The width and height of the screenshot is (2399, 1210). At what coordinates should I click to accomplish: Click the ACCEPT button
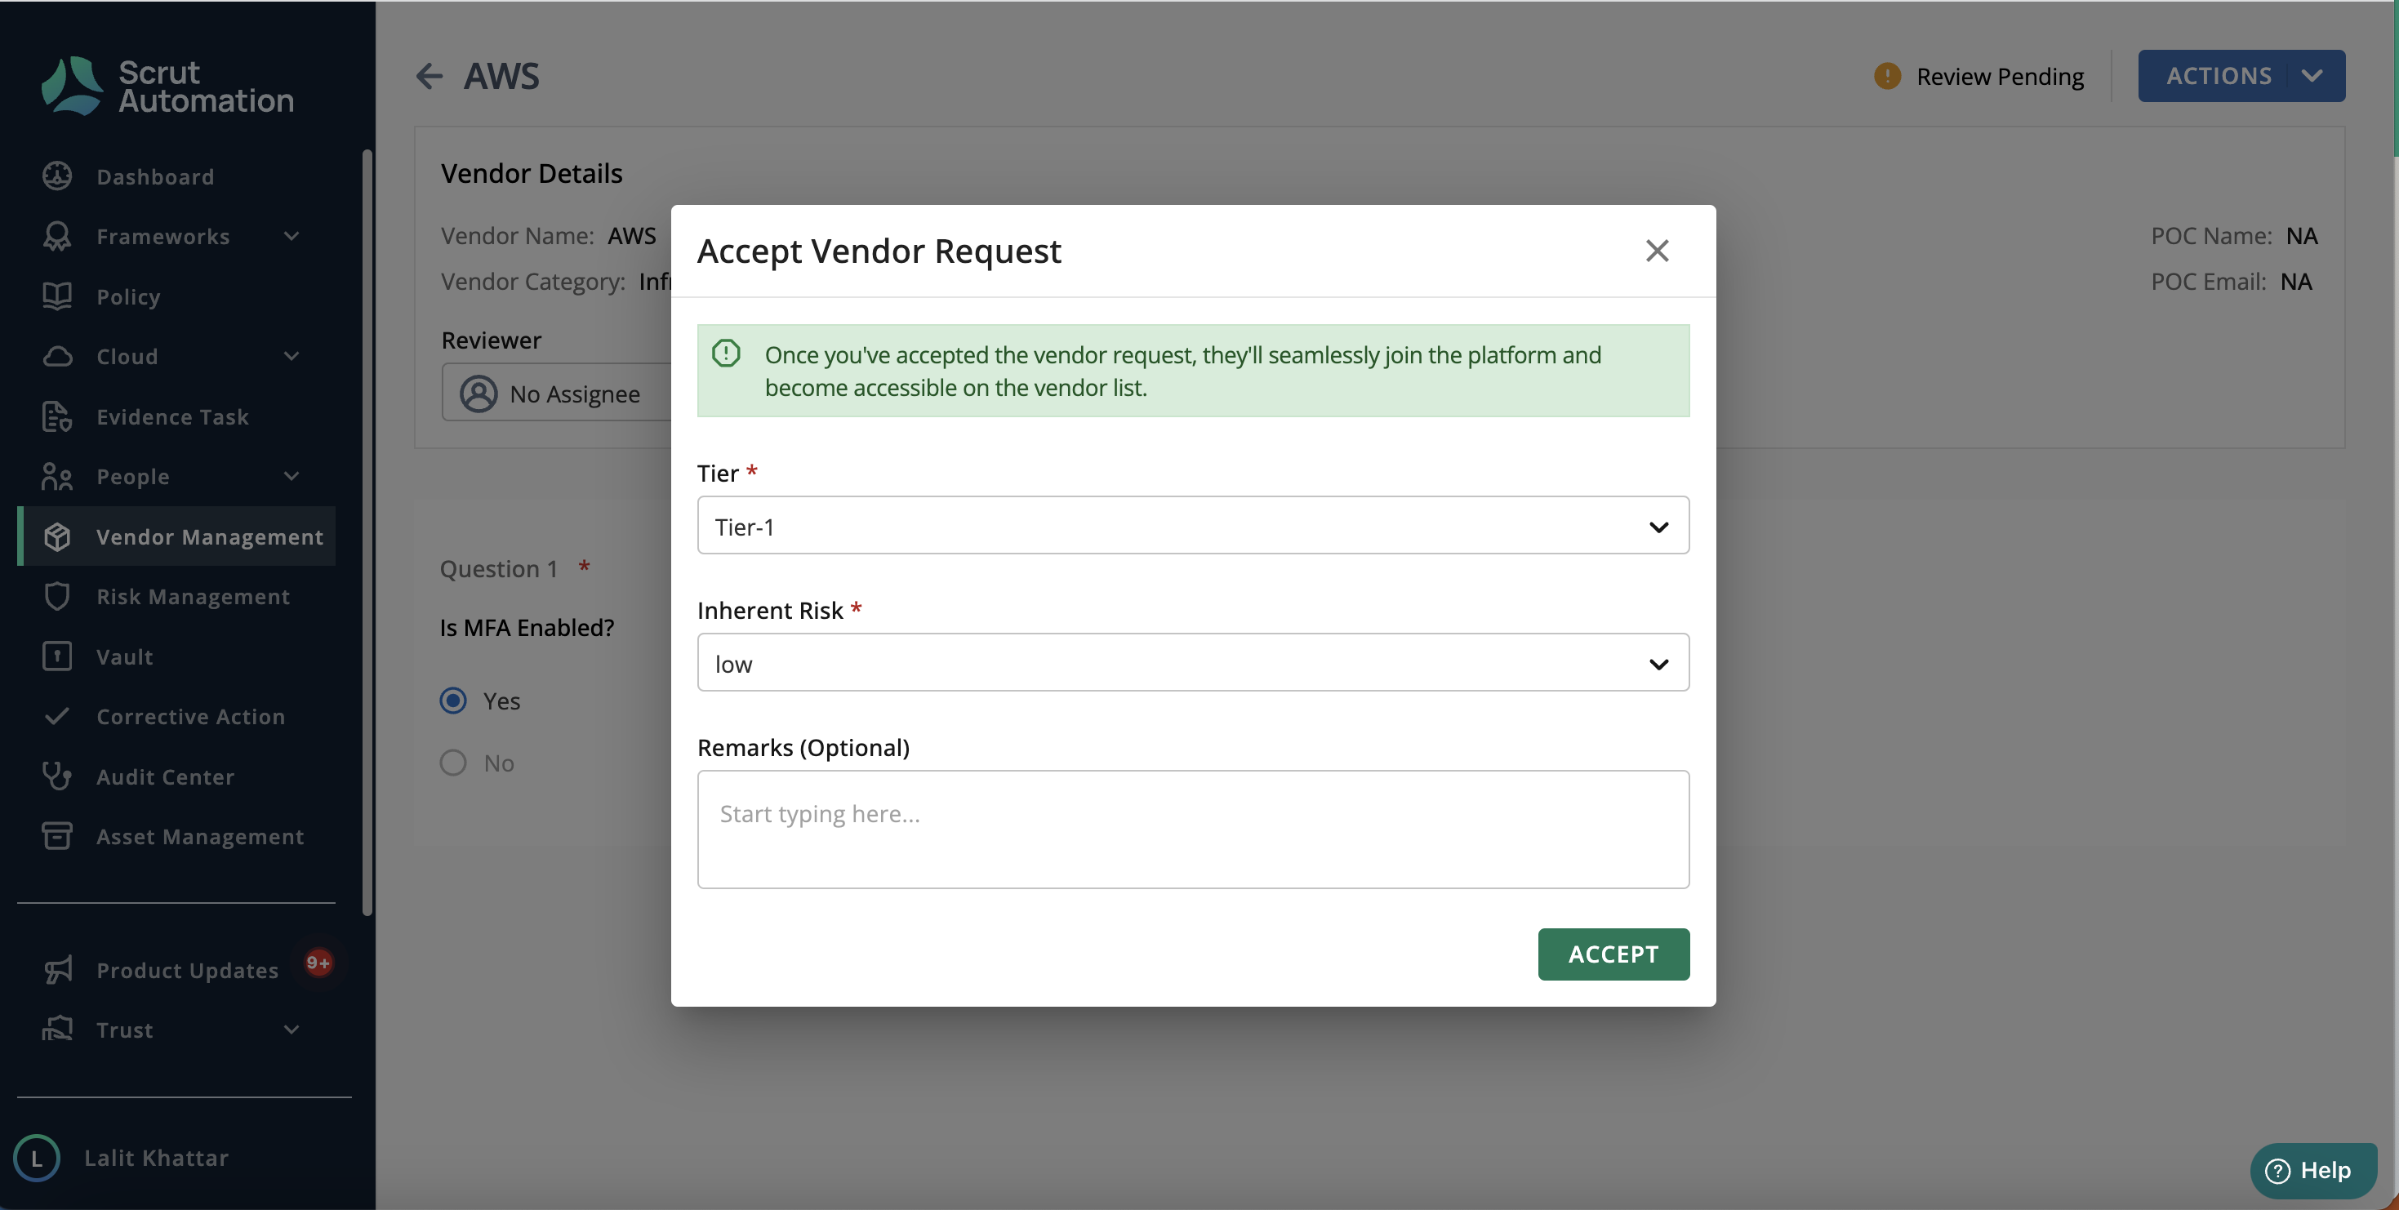pyautogui.click(x=1613, y=954)
